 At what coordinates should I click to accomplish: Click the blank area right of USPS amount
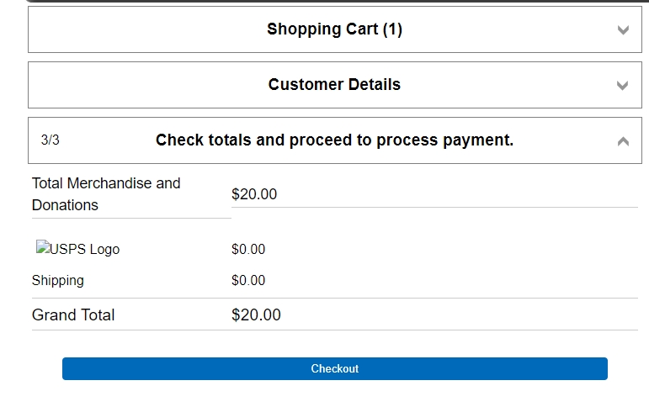455,250
